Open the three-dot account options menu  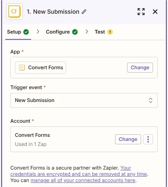point(148,139)
